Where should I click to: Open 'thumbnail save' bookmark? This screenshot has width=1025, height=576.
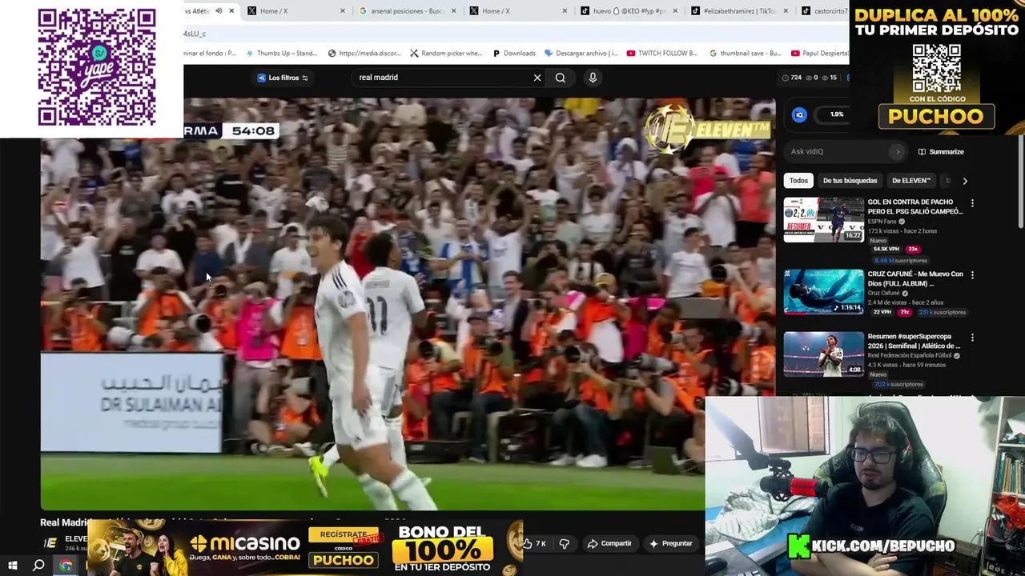(x=746, y=54)
